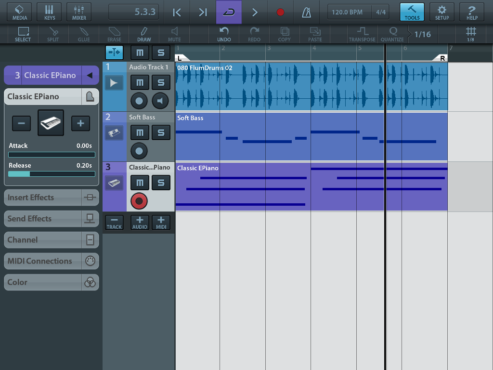Open the Color section
The image size is (493, 370).
(52, 282)
